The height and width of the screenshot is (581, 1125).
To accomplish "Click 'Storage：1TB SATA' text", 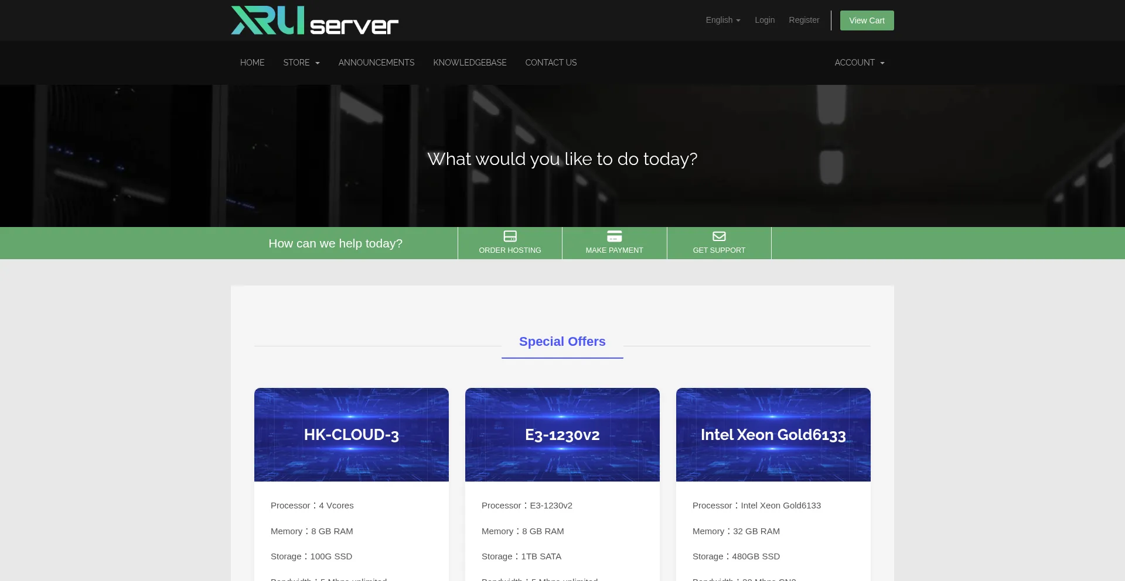I will click(x=521, y=556).
